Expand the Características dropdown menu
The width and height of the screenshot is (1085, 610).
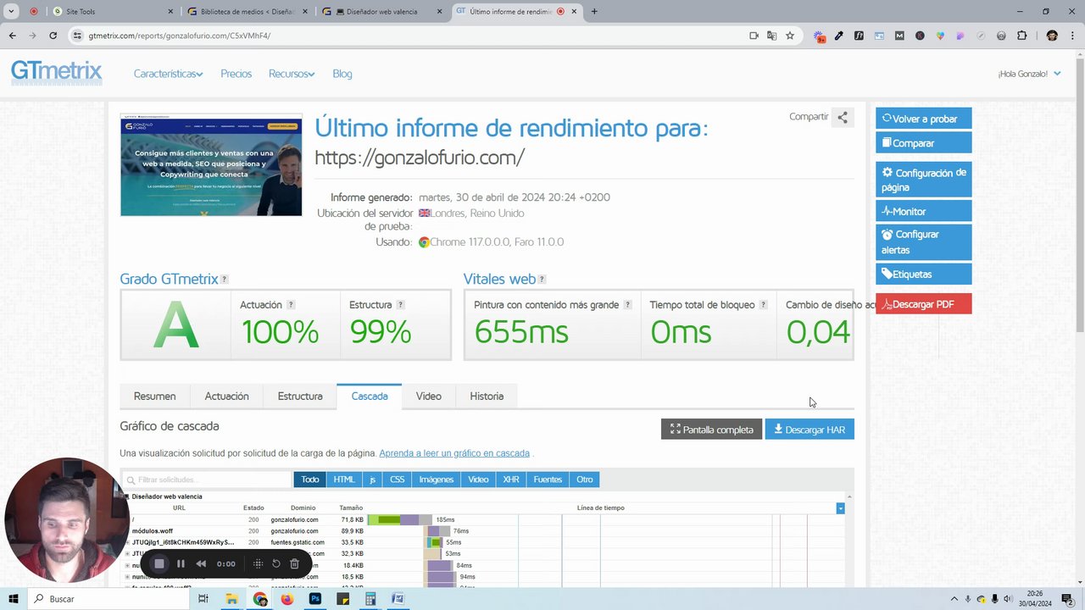click(x=168, y=74)
